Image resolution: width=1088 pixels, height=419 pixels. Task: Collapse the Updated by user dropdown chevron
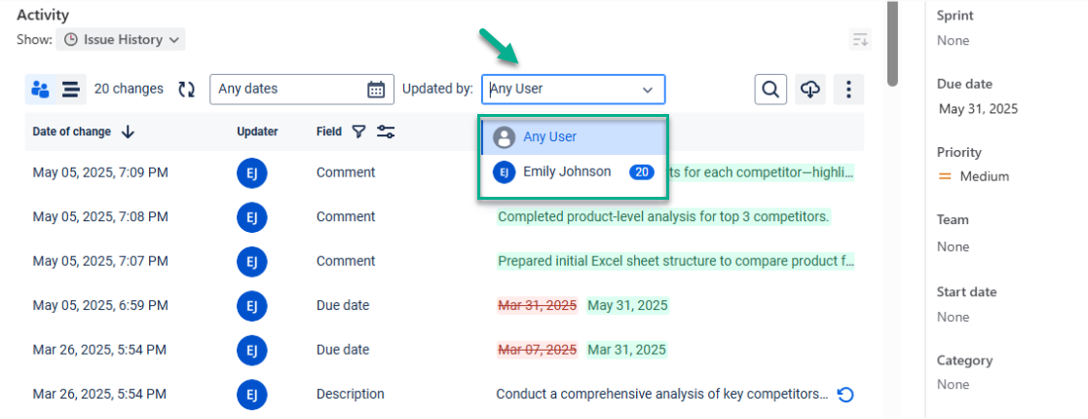pos(647,90)
